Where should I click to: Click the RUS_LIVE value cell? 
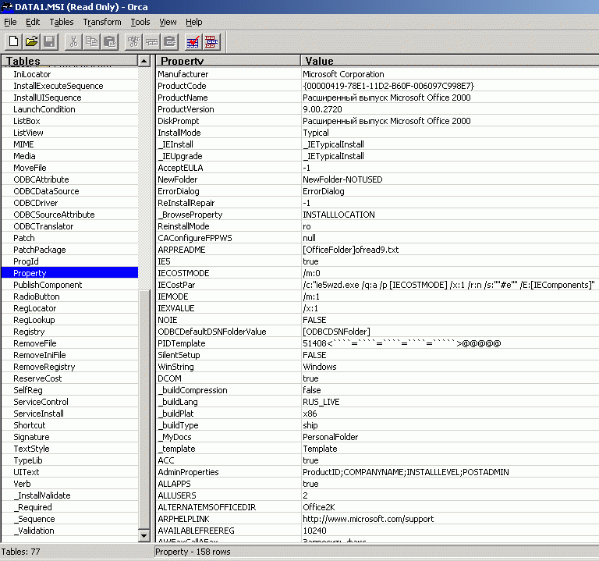pos(450,402)
